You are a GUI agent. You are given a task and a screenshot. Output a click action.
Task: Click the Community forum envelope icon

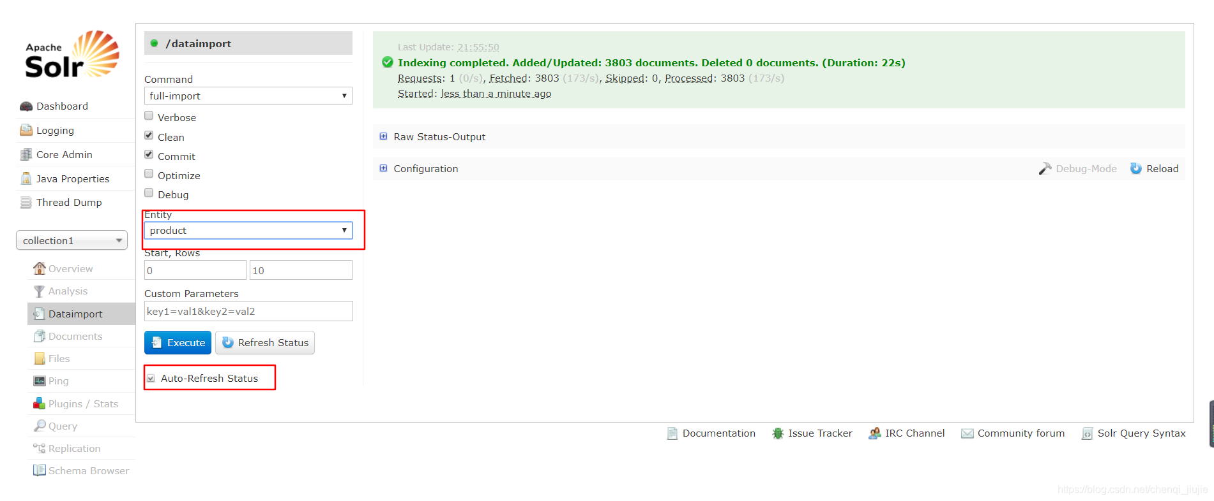[967, 433]
